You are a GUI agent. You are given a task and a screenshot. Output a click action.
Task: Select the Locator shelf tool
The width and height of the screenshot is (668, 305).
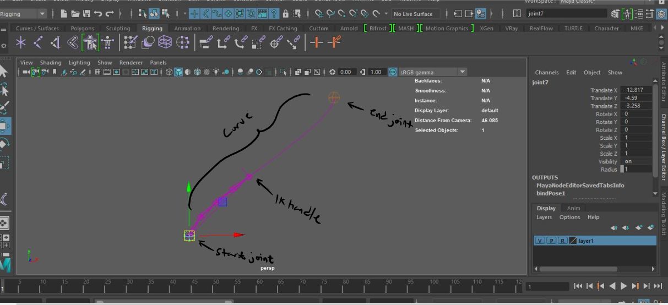[21, 42]
